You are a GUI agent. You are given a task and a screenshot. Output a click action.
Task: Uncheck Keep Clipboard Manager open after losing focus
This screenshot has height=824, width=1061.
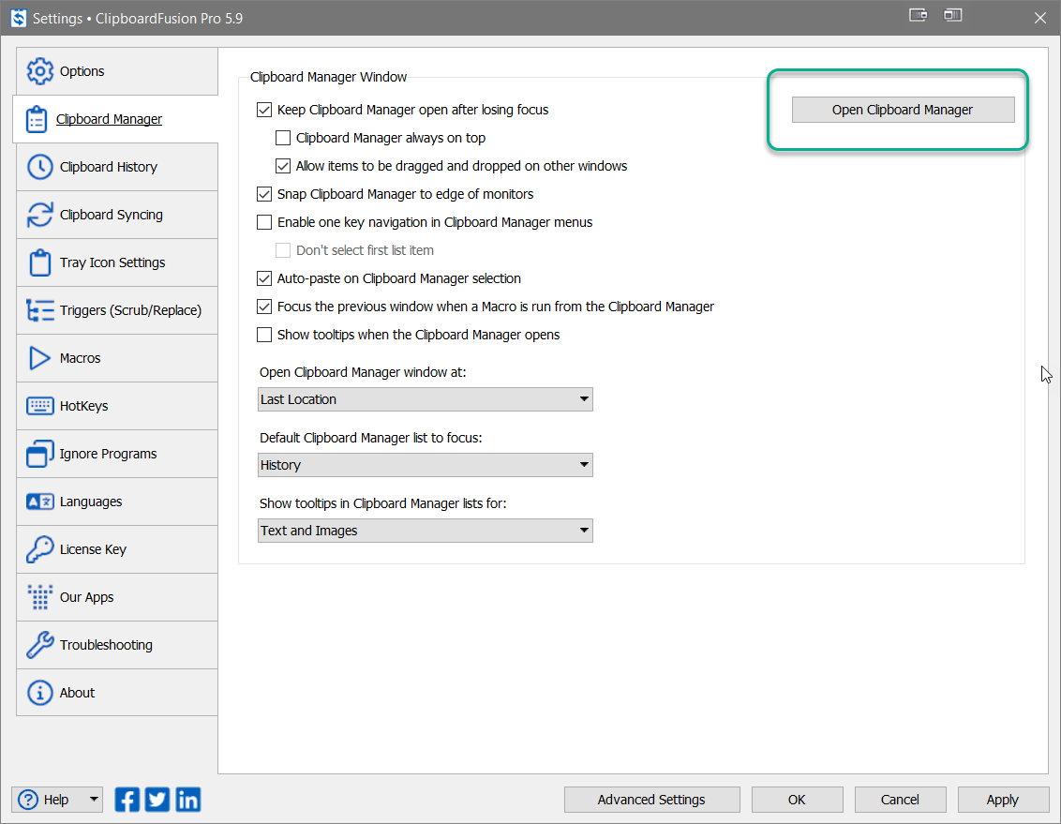click(x=264, y=110)
